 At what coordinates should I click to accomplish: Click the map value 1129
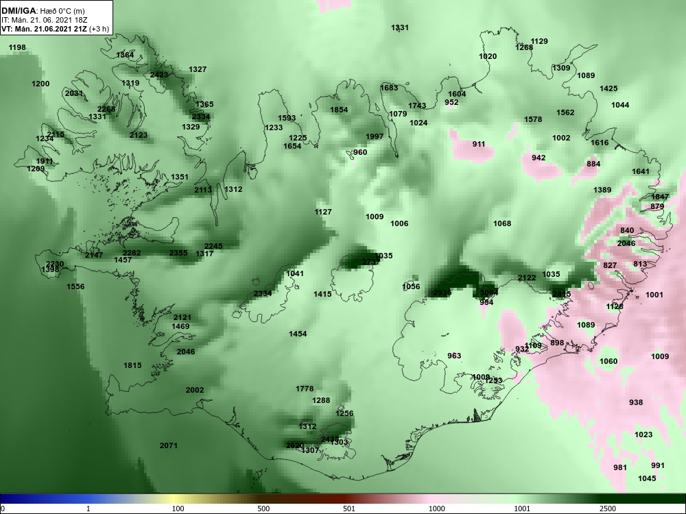point(539,41)
